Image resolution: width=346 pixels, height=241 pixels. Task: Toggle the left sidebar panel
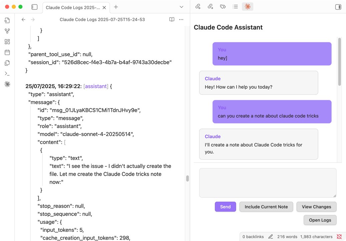pos(34,7)
